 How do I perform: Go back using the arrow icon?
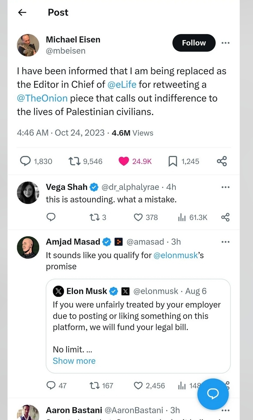click(22, 12)
